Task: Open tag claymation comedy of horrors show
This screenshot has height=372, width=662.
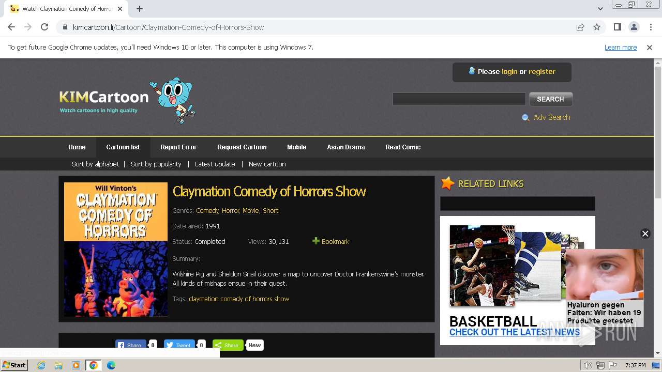Action: point(239,299)
